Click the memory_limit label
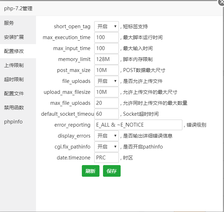Screen dimensions: 224x212 point(74,59)
